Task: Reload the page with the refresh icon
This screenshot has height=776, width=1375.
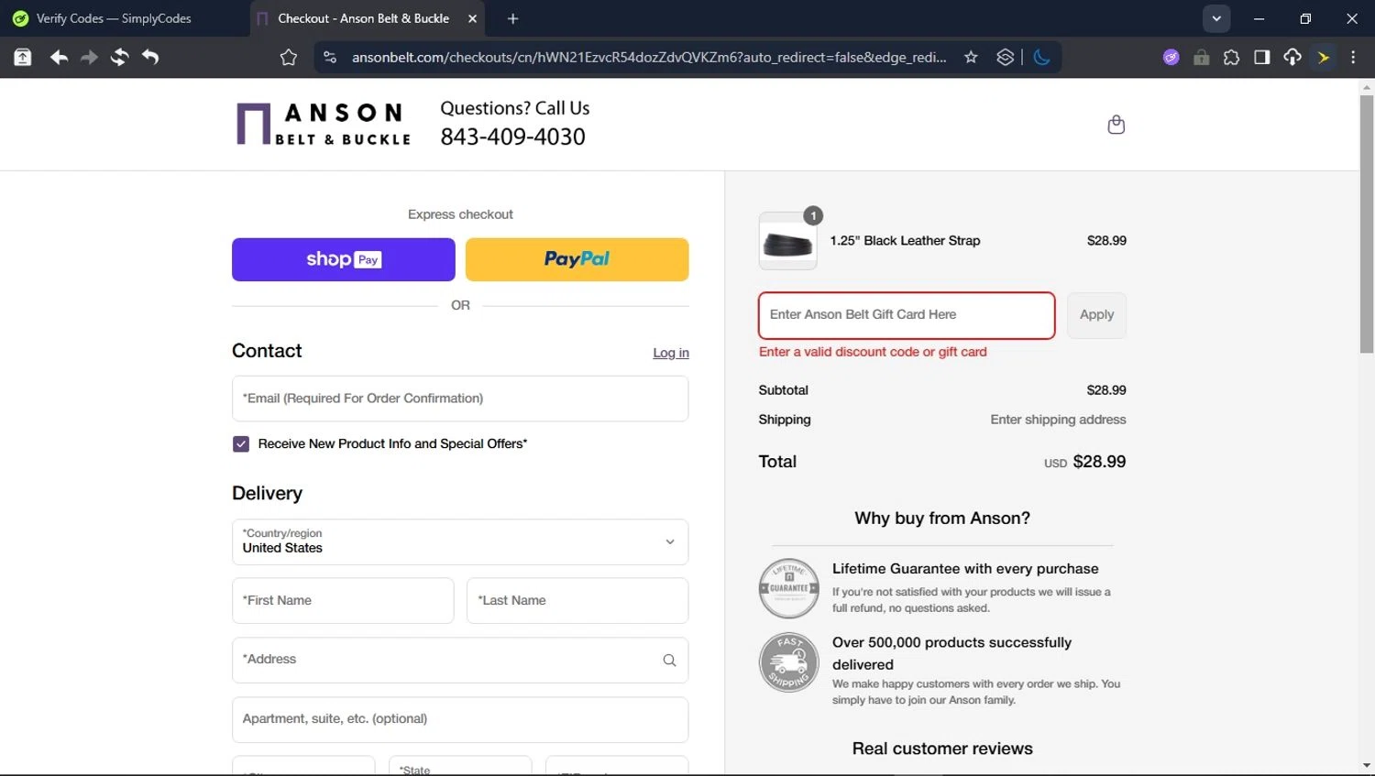Action: tap(119, 58)
